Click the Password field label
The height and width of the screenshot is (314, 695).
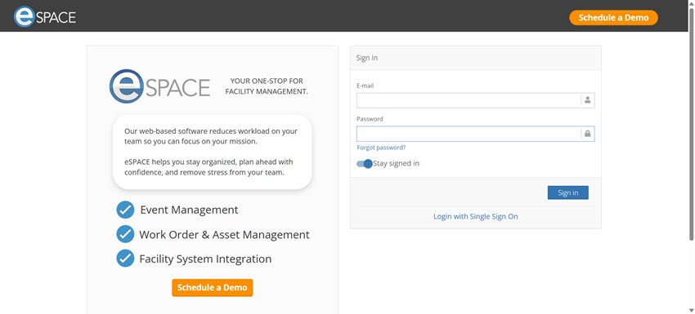370,119
